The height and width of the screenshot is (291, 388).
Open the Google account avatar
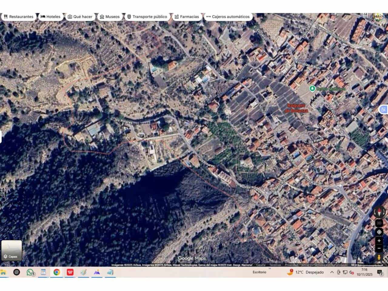(x=378, y=16)
